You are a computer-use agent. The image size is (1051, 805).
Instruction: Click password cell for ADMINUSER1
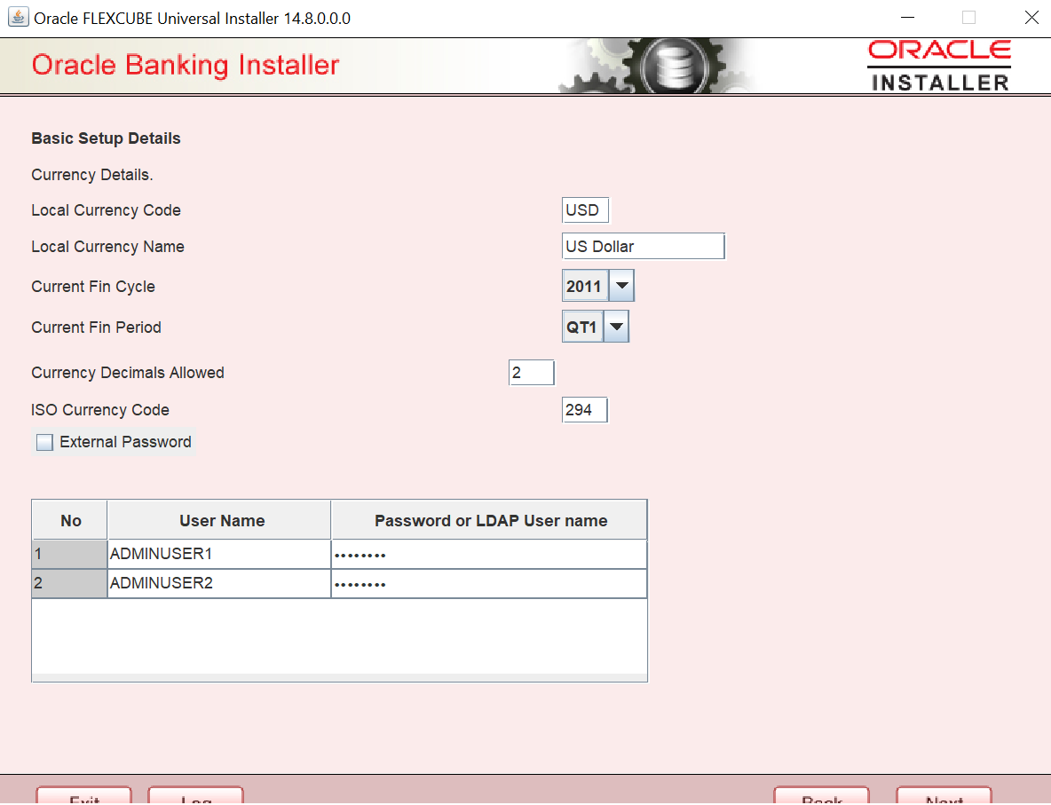489,555
